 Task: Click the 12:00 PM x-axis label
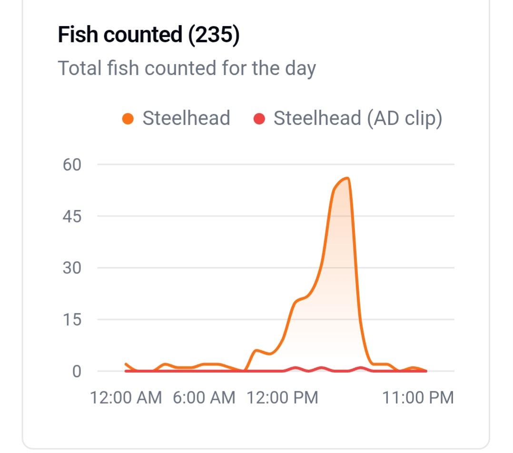pyautogui.click(x=282, y=397)
